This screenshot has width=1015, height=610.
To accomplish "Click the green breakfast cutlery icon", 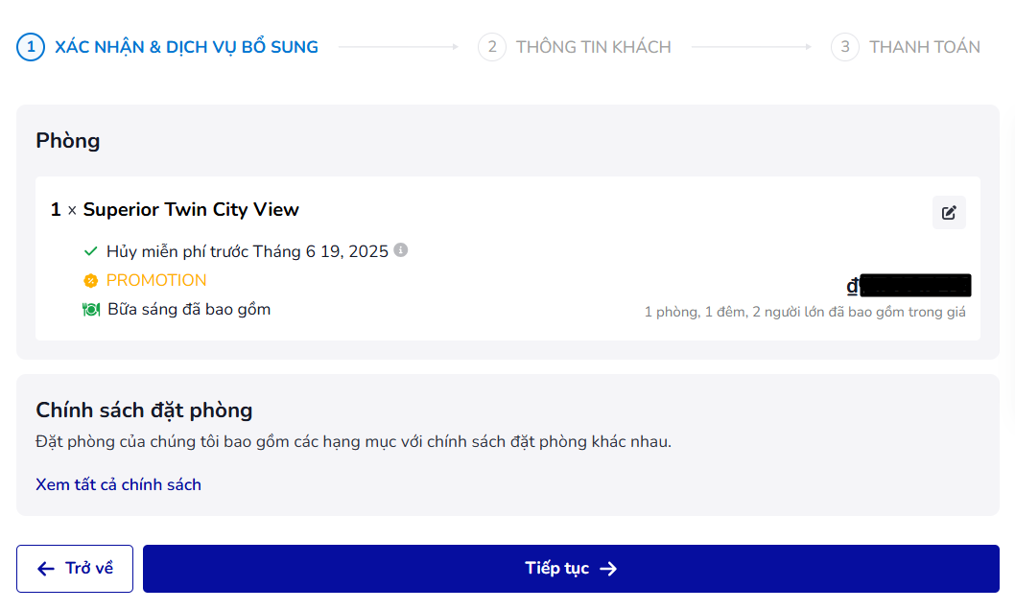I will point(91,310).
